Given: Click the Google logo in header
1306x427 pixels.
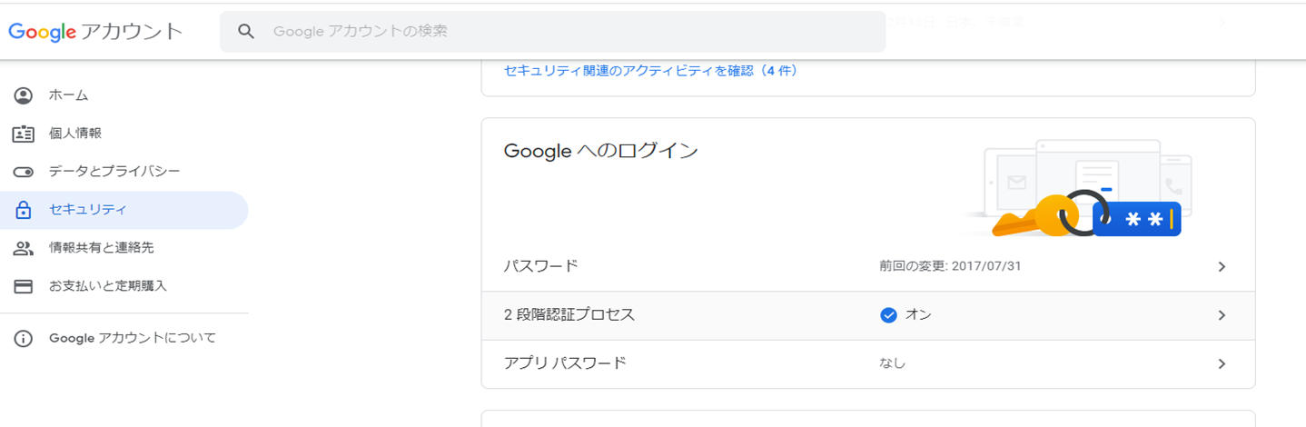Looking at the screenshot, I should point(42,32).
